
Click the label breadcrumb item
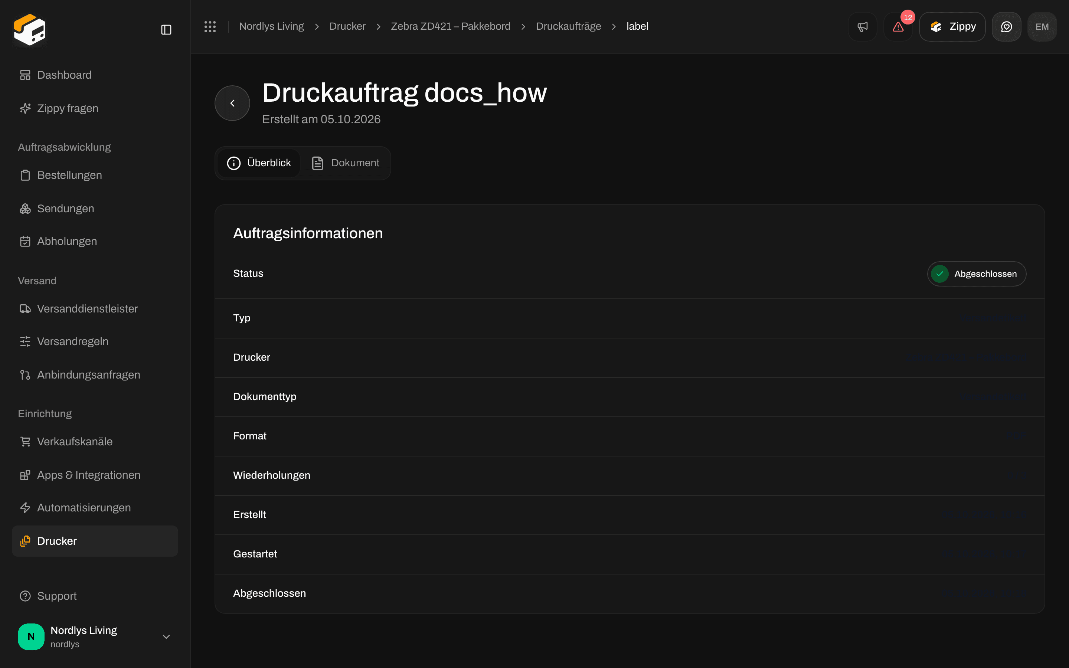[x=637, y=26]
